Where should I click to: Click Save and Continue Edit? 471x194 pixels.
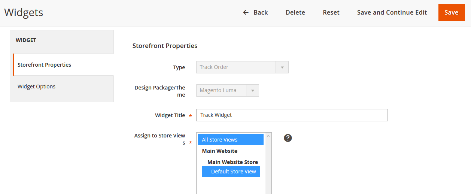tap(392, 12)
